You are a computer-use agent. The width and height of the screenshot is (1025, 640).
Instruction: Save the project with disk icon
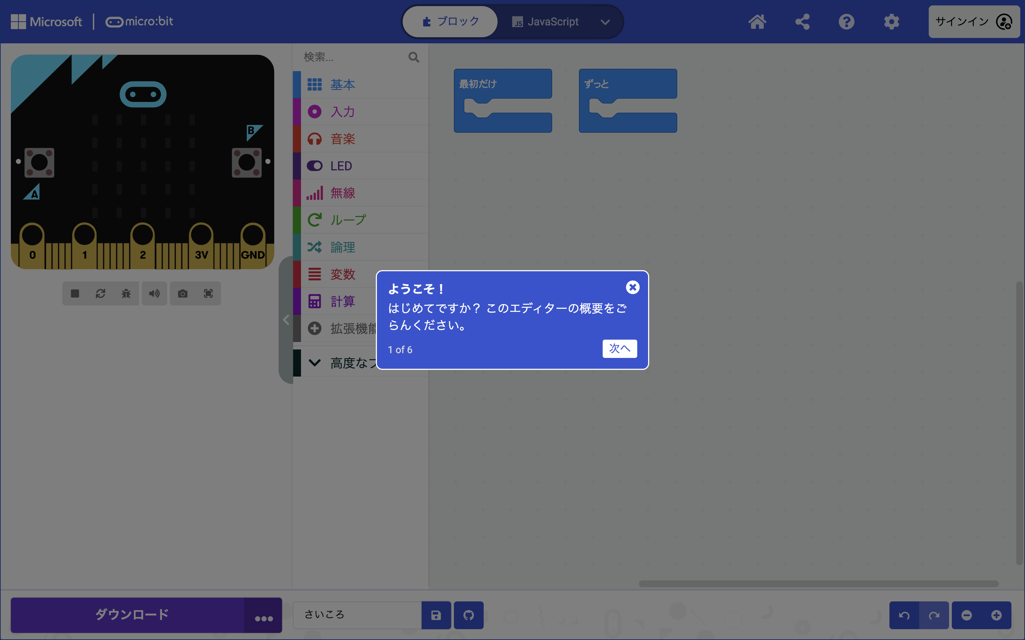coord(436,615)
